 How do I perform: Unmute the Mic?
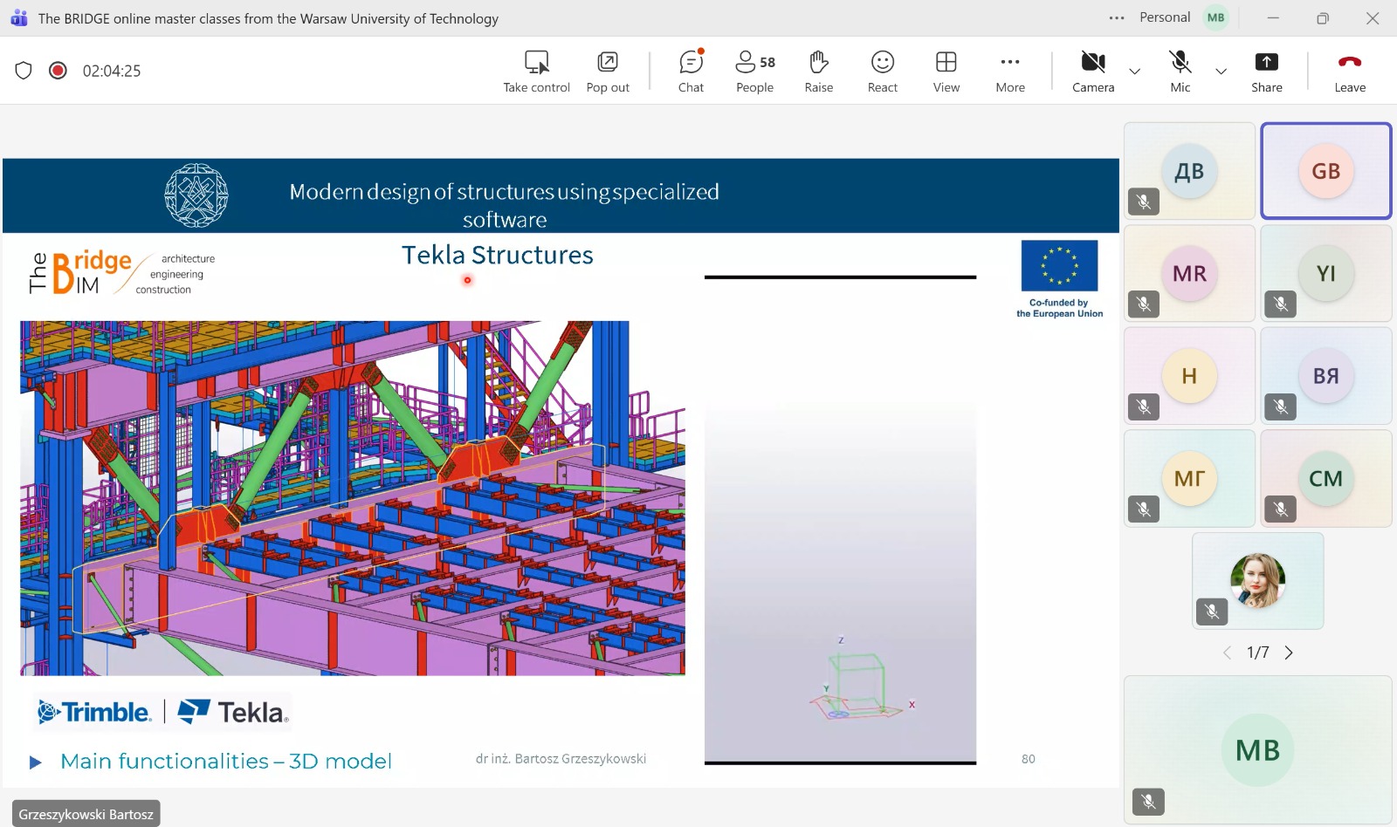tap(1180, 71)
